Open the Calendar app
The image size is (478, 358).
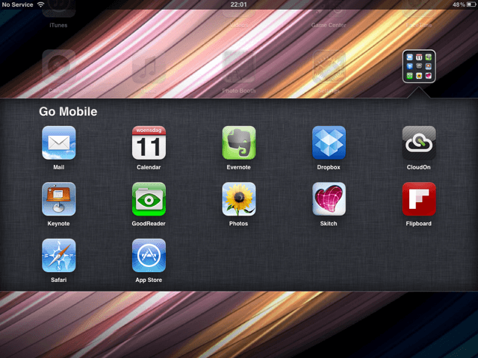(x=149, y=142)
